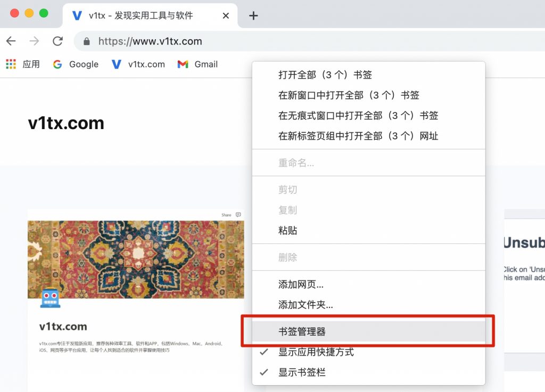Click the URL address field
Screen dimensions: 545x392
click(x=309, y=41)
